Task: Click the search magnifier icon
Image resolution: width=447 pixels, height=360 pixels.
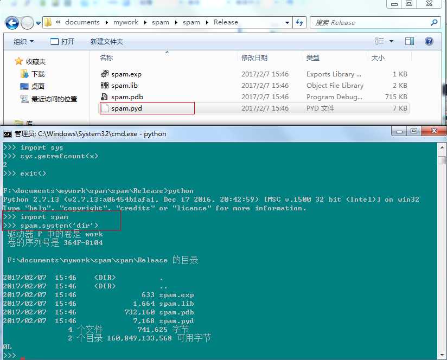Action: (x=434, y=22)
